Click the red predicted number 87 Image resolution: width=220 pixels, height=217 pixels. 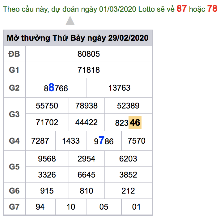(x=182, y=9)
